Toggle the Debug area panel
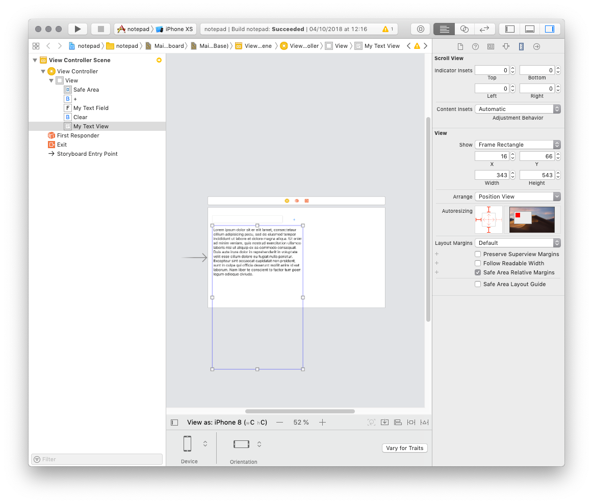 tap(530, 29)
